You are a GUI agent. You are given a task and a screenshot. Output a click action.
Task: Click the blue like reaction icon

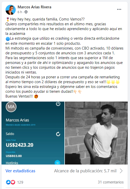[8, 182]
